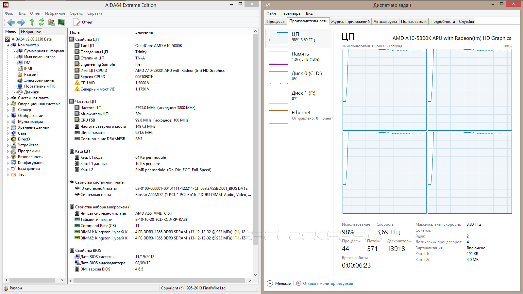Click the Task Manager resource monitor icon
The width and height of the screenshot is (523, 294).
[299, 283]
